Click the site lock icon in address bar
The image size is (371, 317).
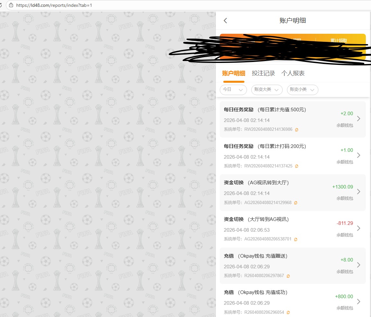(11, 5)
